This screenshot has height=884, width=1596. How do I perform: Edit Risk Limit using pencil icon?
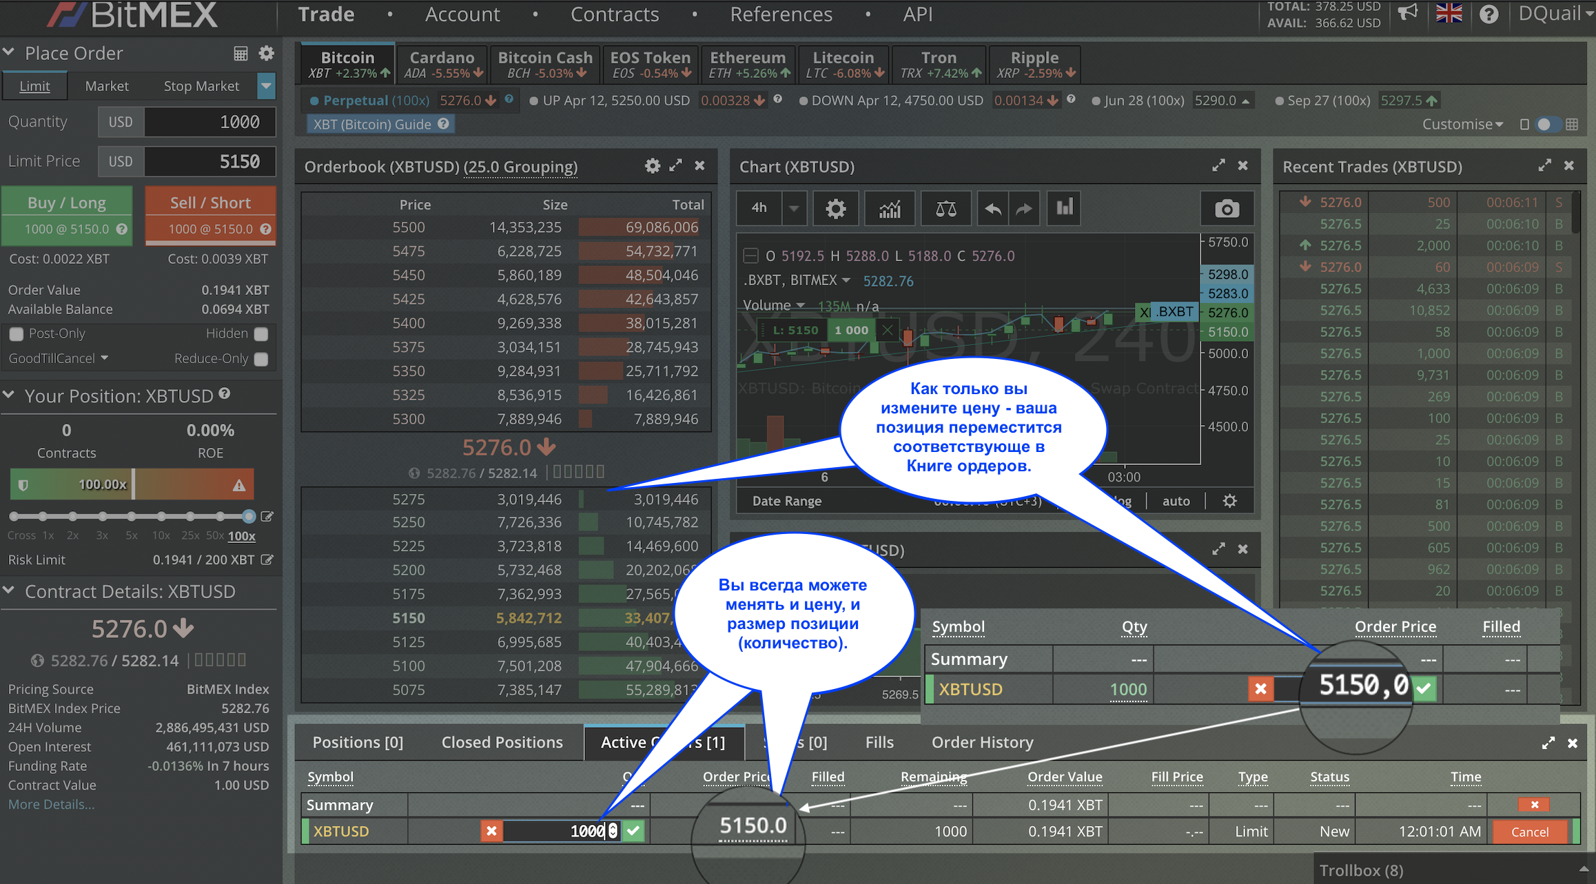(267, 559)
